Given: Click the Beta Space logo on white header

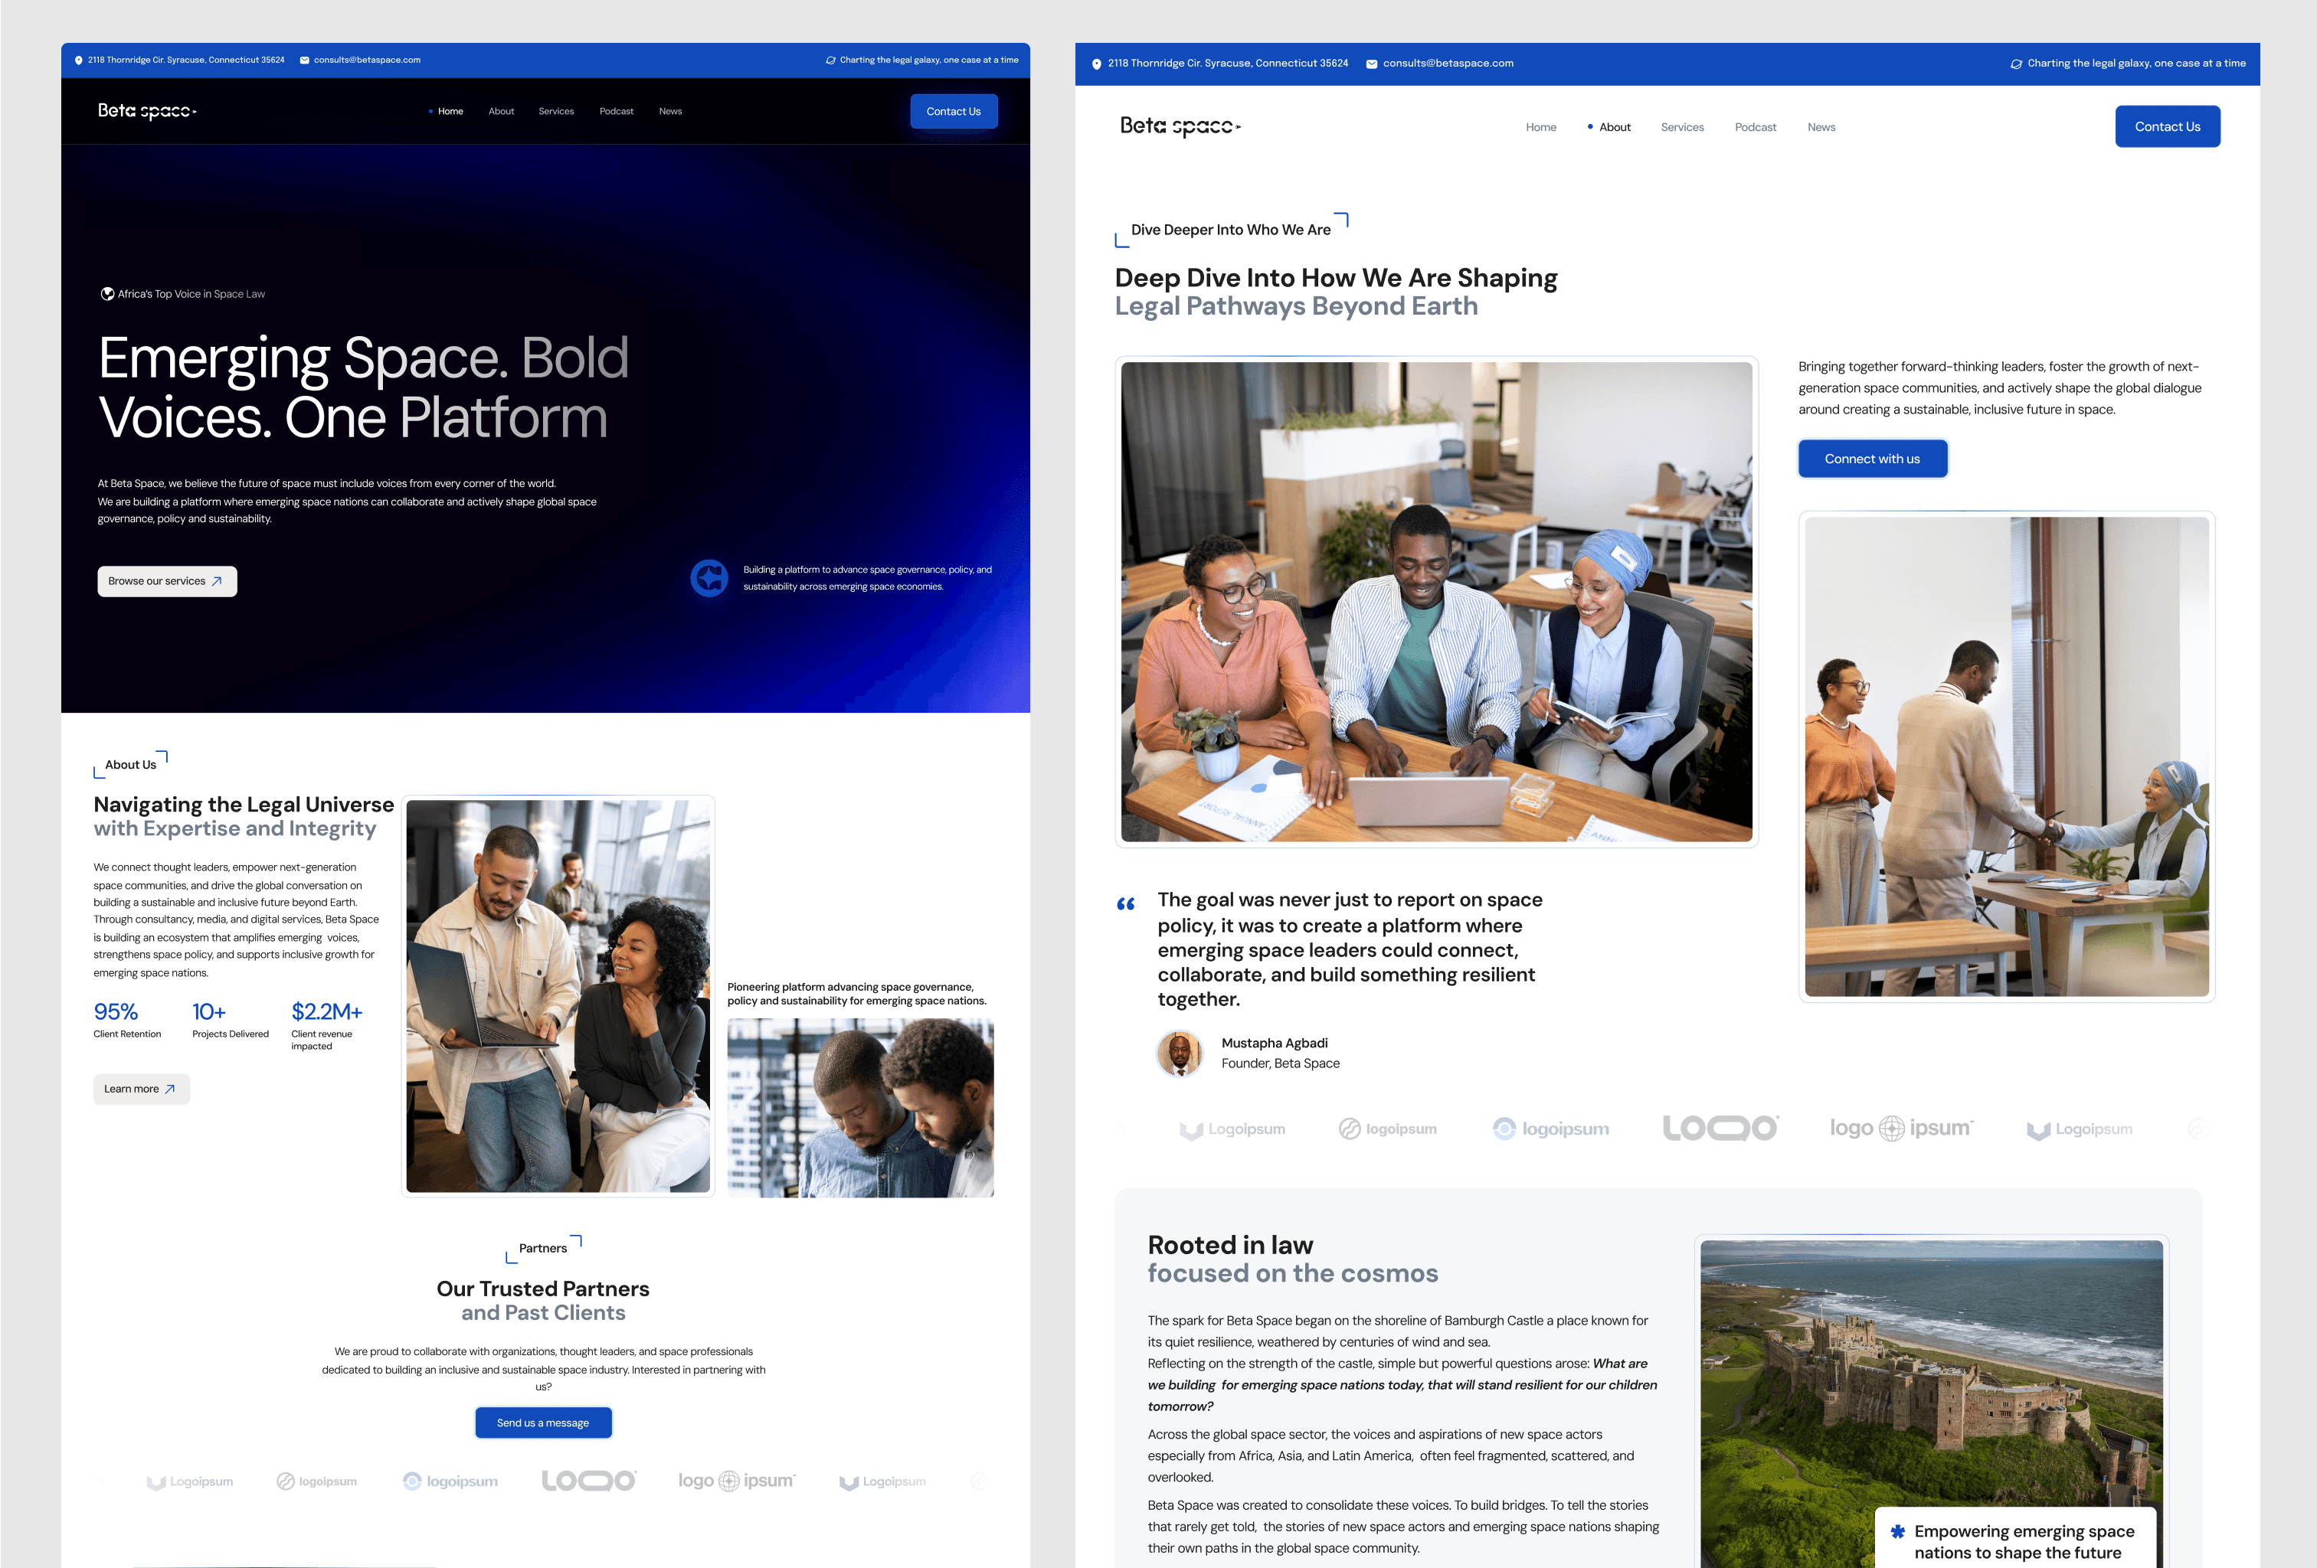Looking at the screenshot, I should coord(1180,126).
